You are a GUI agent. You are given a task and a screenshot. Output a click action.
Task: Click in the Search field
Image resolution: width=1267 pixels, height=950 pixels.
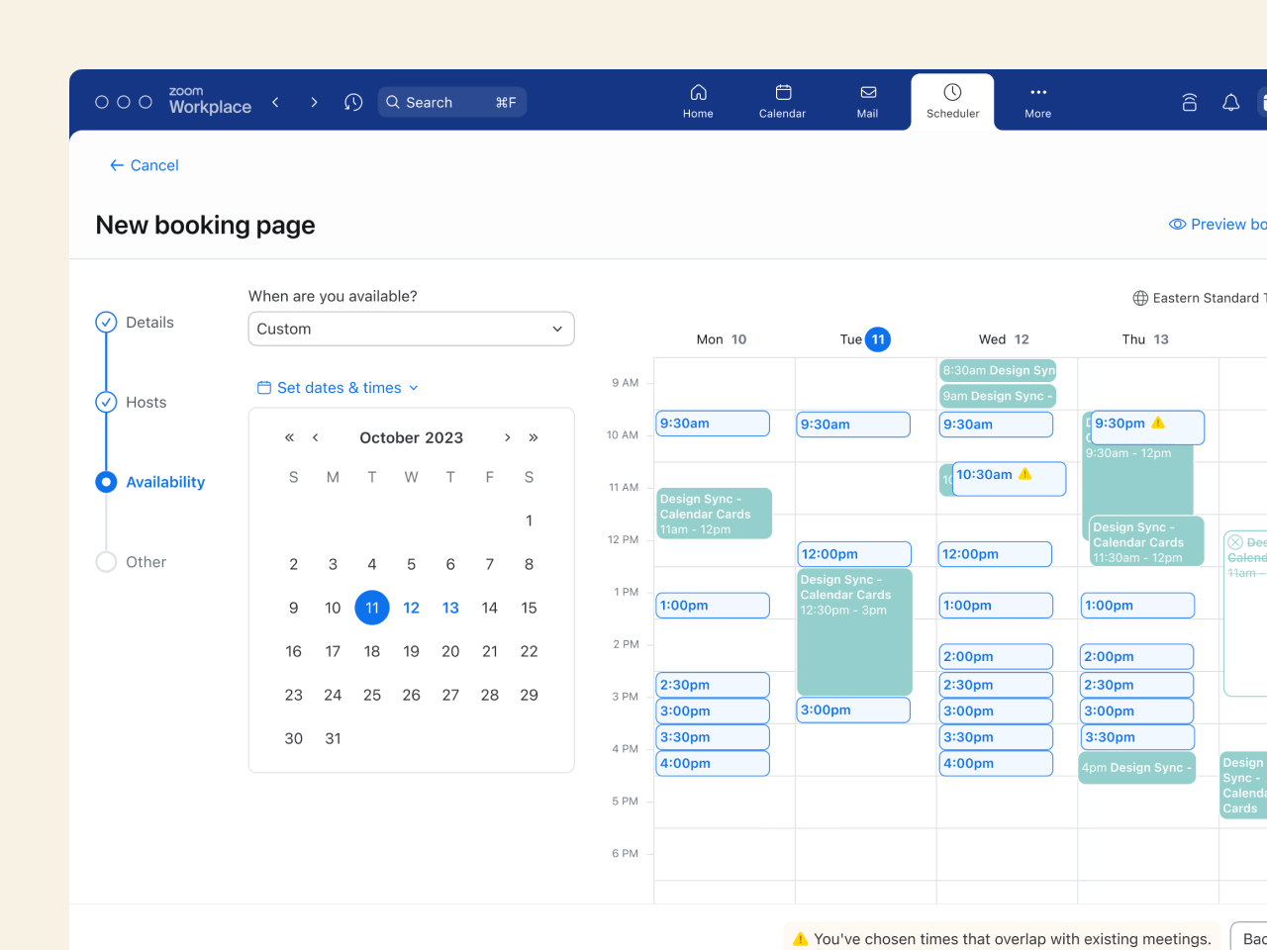[451, 102]
